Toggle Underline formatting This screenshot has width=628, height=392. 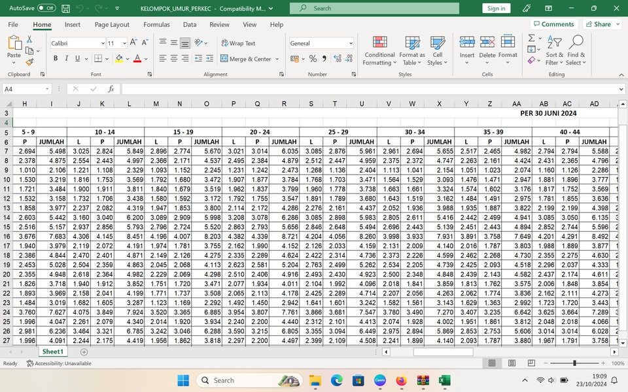point(77,58)
